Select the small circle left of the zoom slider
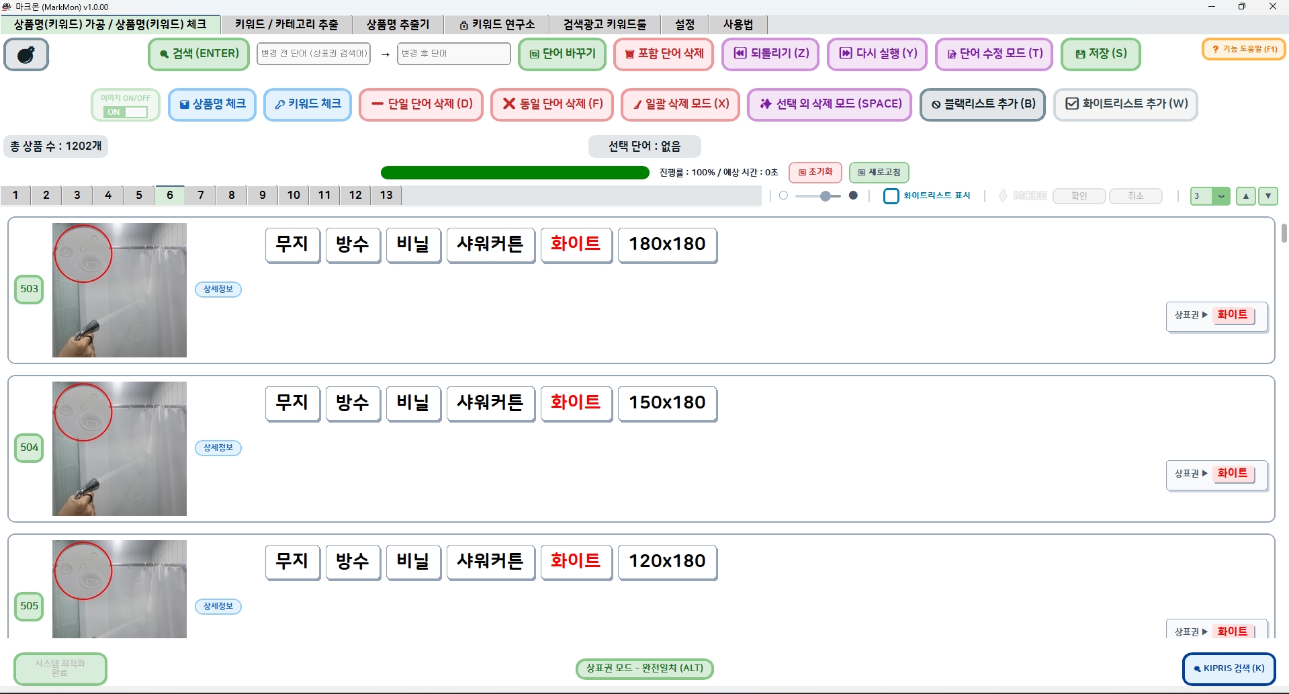The width and height of the screenshot is (1289, 694). coord(783,195)
